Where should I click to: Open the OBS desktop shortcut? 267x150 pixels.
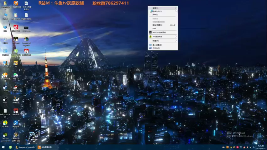click(x=5, y=100)
